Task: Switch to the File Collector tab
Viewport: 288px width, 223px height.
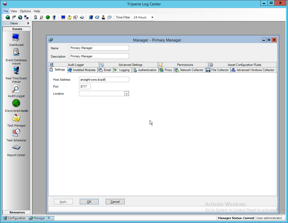Action: point(218,70)
